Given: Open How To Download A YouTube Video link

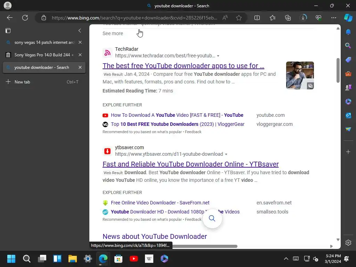Looking at the screenshot, I should click(x=177, y=115).
